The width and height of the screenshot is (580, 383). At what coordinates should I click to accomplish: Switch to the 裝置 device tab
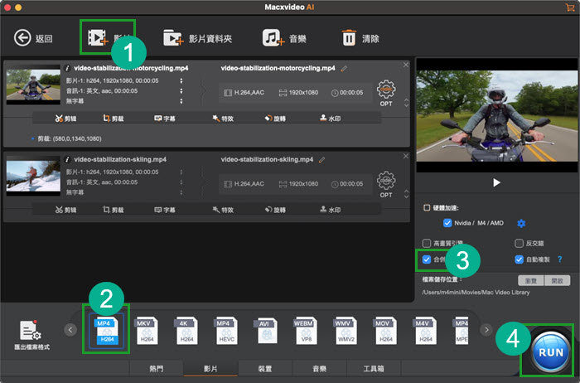(x=265, y=369)
